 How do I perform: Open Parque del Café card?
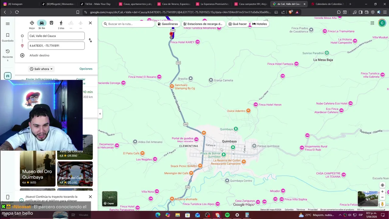point(75,174)
